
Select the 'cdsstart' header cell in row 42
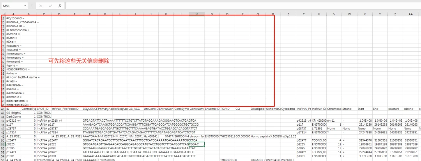click(x=396, y=109)
